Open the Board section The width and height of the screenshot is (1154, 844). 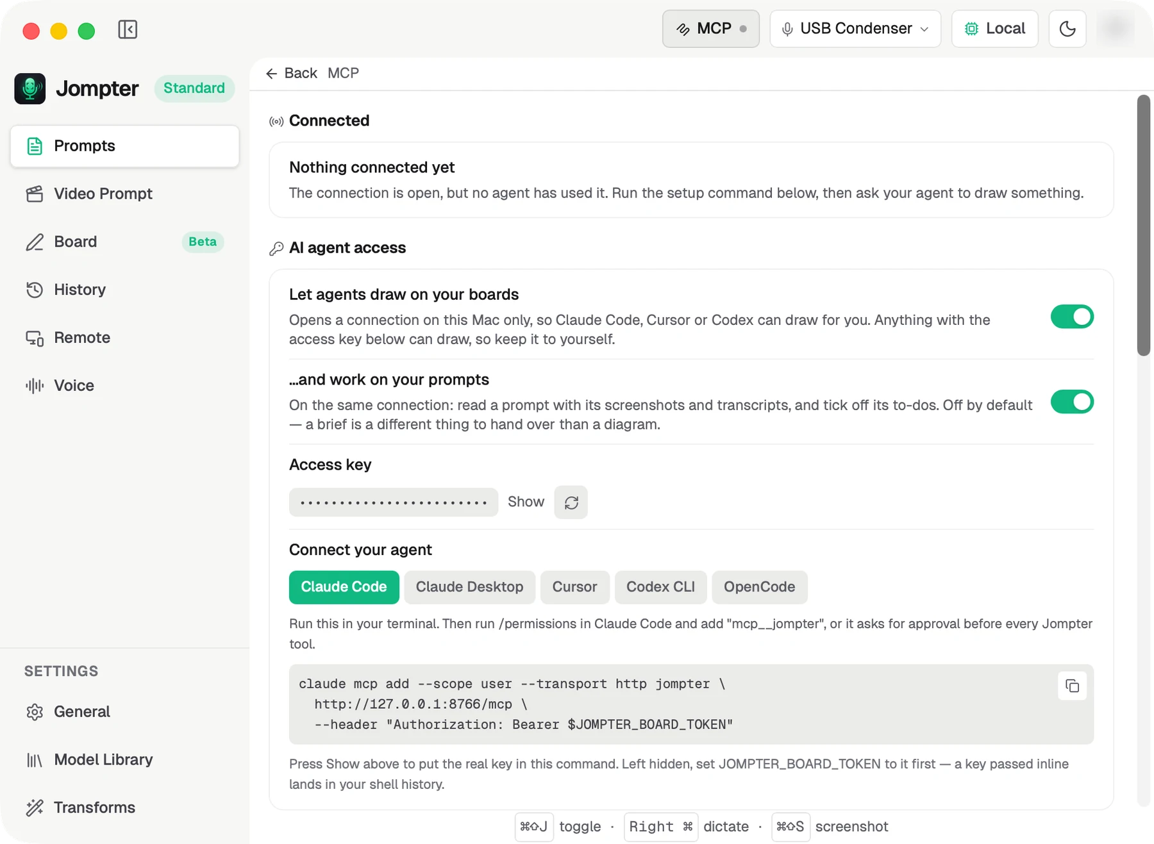[125, 242]
